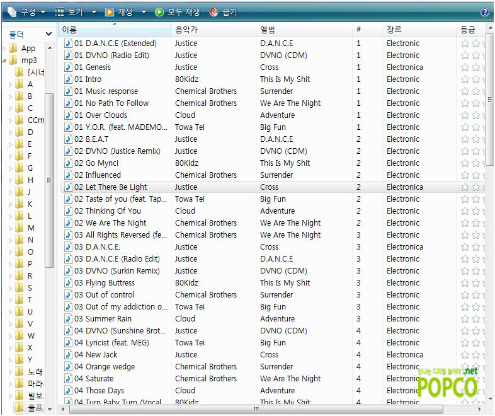The width and height of the screenshot is (495, 416).
Task: Open dropdown arrow next to 보기
Action: click(x=94, y=13)
